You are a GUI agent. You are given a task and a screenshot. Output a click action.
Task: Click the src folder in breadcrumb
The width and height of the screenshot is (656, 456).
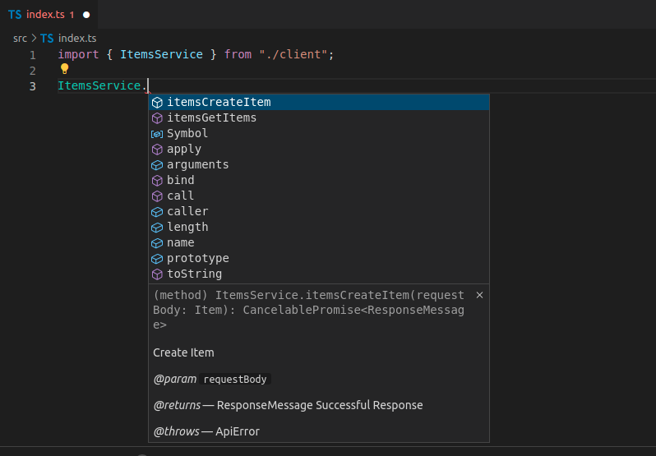click(20, 38)
